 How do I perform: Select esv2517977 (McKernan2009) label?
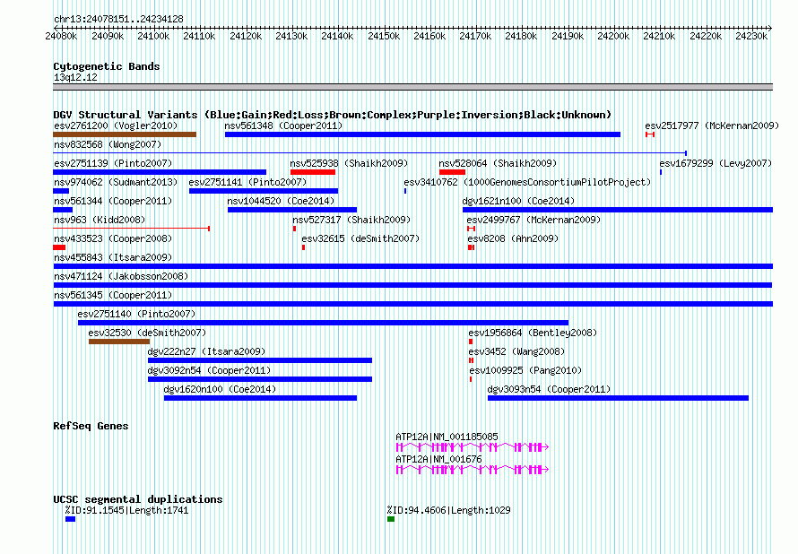(712, 126)
